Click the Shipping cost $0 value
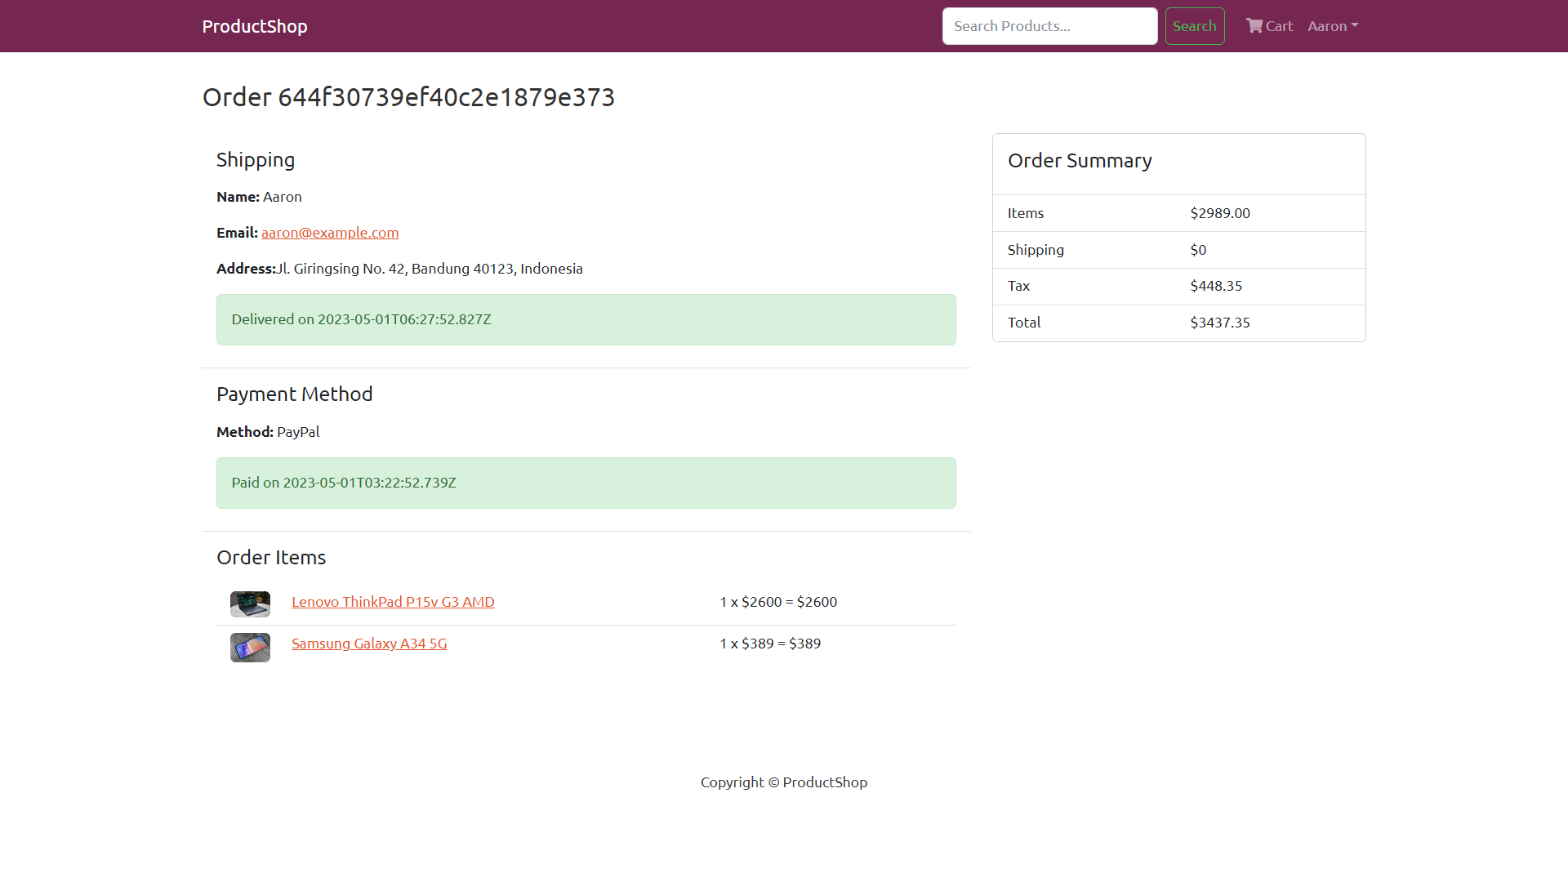This screenshot has height=882, width=1568. (1198, 250)
